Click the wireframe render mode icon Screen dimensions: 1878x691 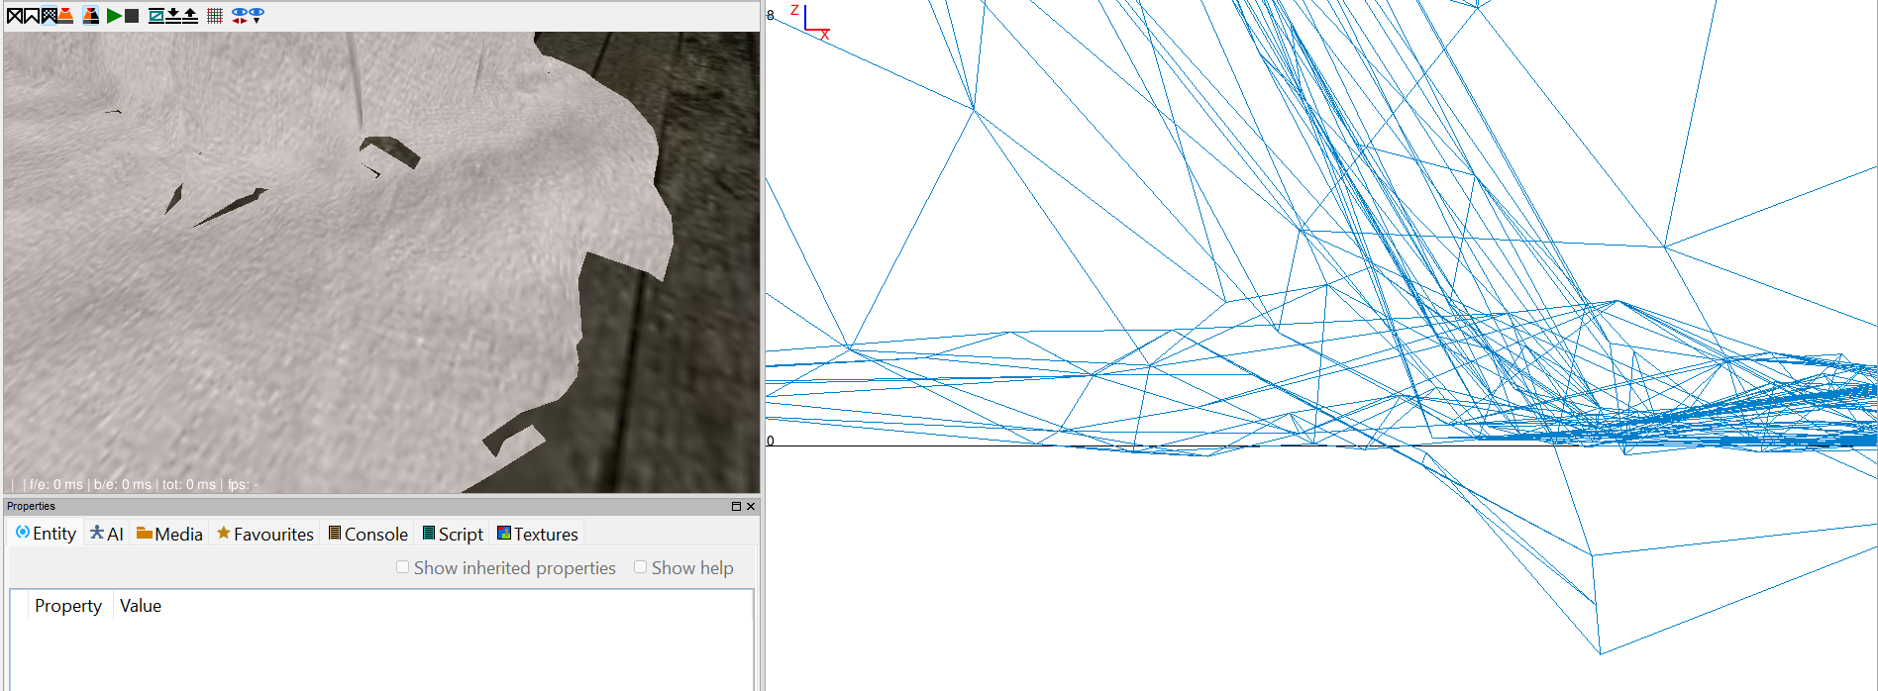coord(15,15)
